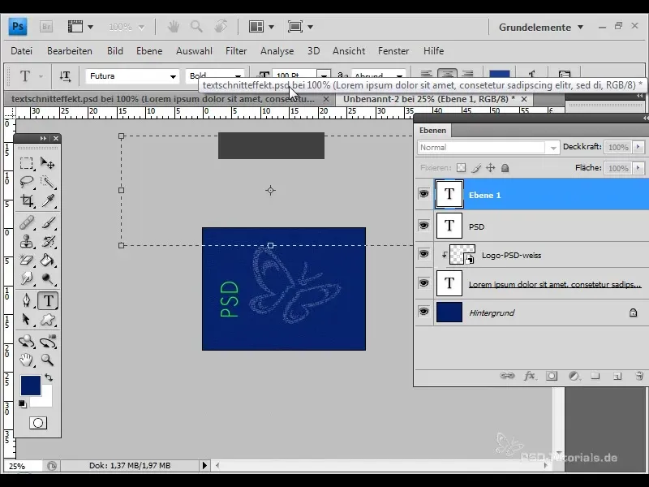The height and width of the screenshot is (487, 649).
Task: Add layer style with fx button
Action: click(530, 376)
